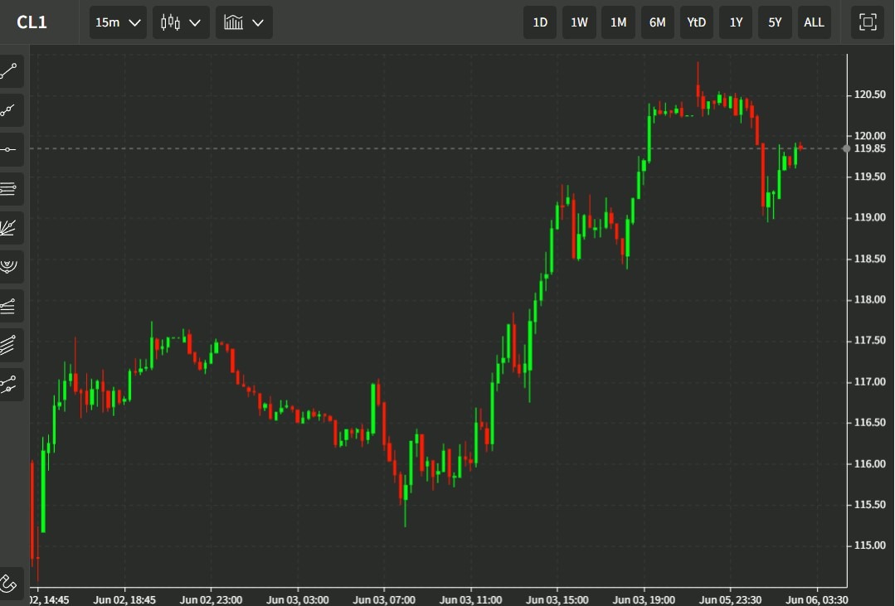Viewport: 895px width, 606px height.
Task: Click the Jun 02, 23:00 time label
Action: [x=212, y=599]
